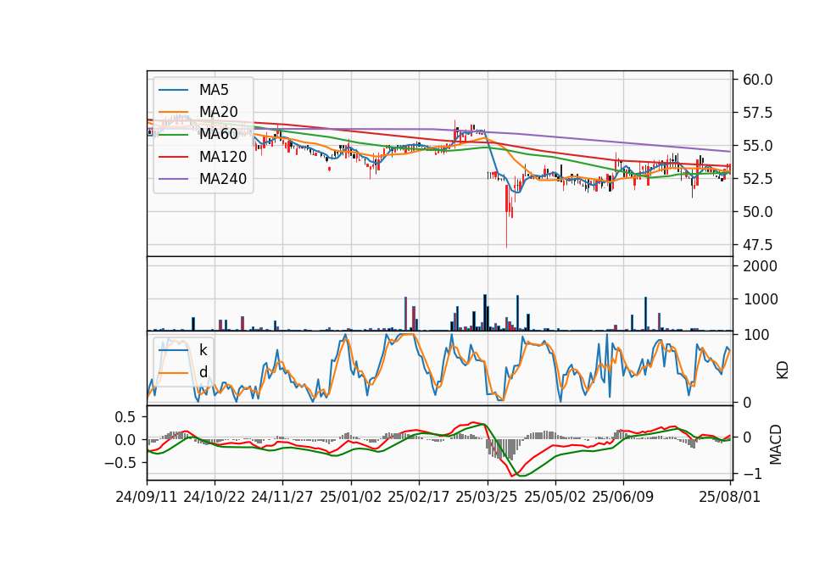814x585 pixels.
Task: Click the 25/01/02 date axis label
Action: [x=351, y=497]
